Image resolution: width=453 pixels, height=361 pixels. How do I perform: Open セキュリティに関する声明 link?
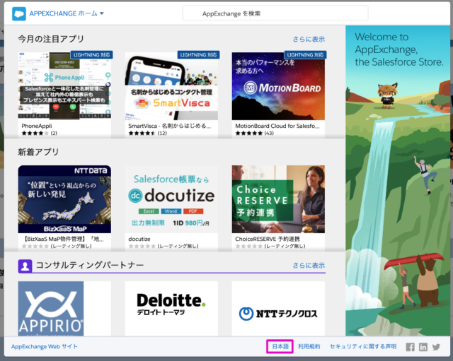pos(363,347)
